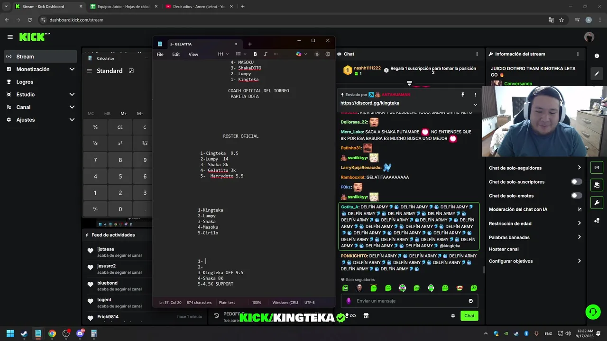Toggle Calculator keep-on-top icon

[131, 71]
